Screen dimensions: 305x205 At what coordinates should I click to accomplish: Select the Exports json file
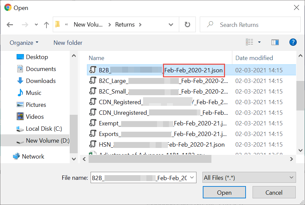tap(191, 134)
